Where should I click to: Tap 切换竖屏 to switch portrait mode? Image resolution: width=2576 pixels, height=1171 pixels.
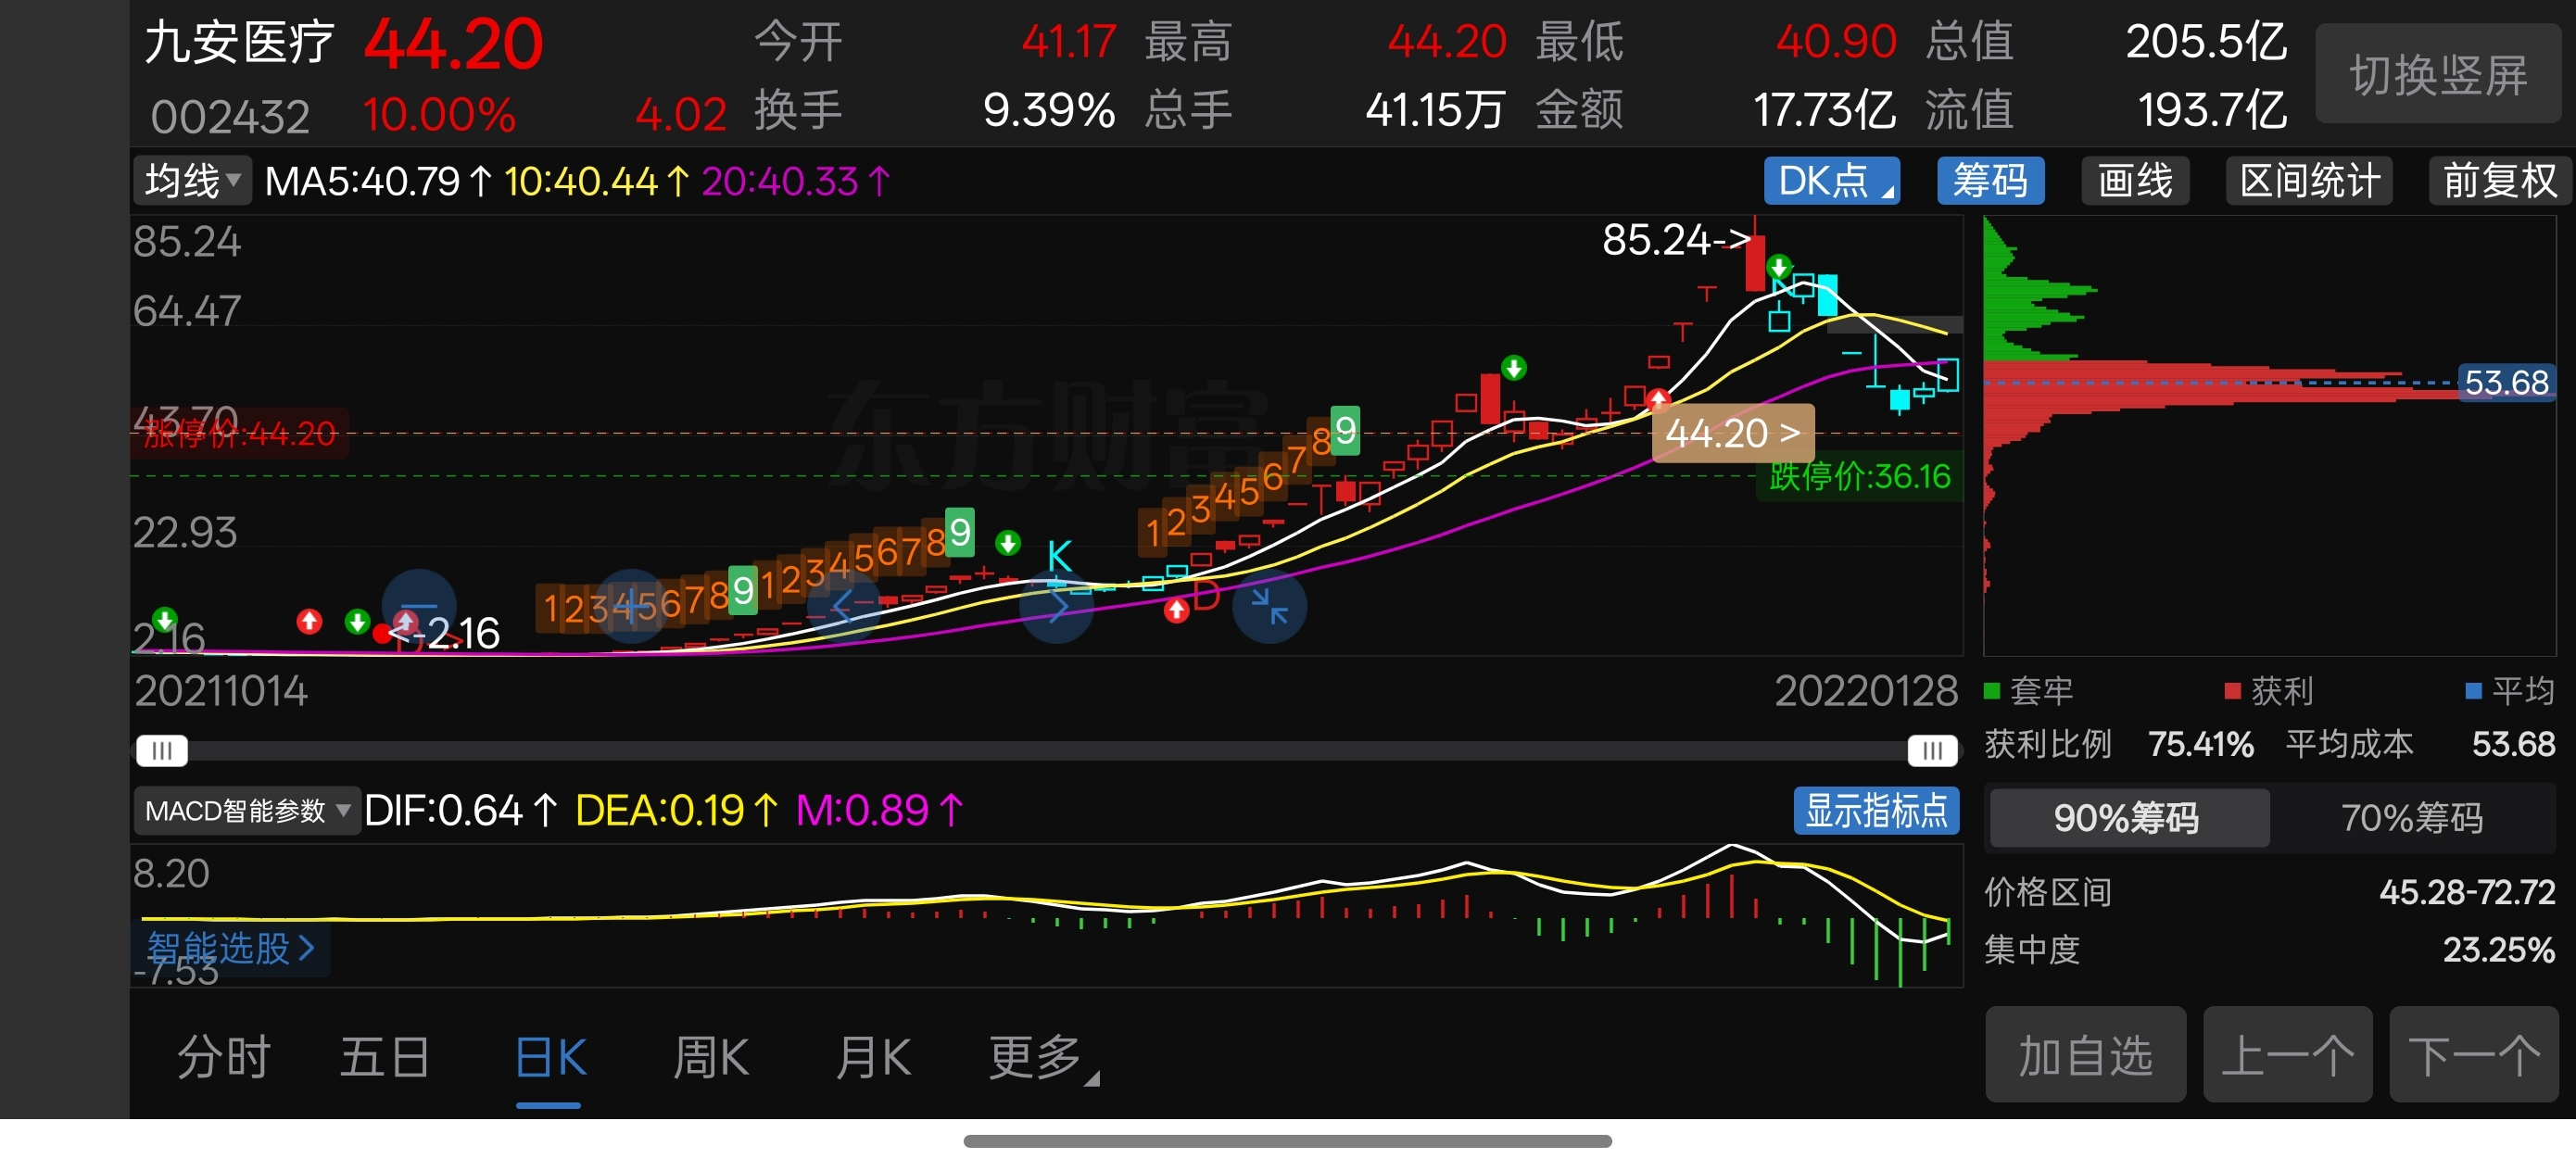2437,75
